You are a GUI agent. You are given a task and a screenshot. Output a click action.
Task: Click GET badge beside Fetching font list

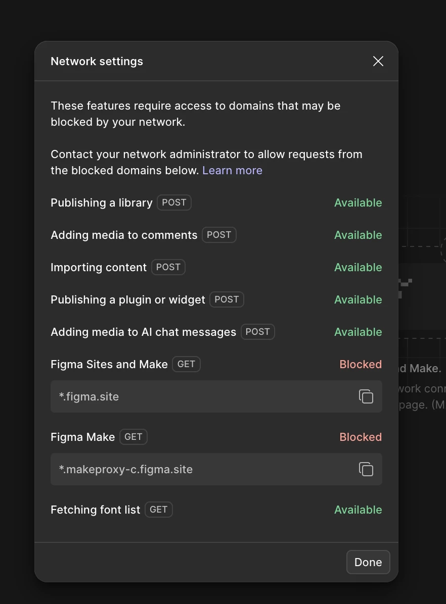pyautogui.click(x=159, y=510)
